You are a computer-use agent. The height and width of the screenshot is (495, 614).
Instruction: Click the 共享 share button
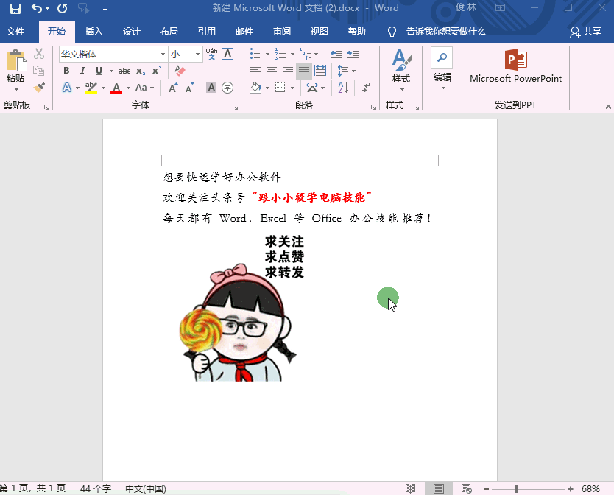point(585,32)
